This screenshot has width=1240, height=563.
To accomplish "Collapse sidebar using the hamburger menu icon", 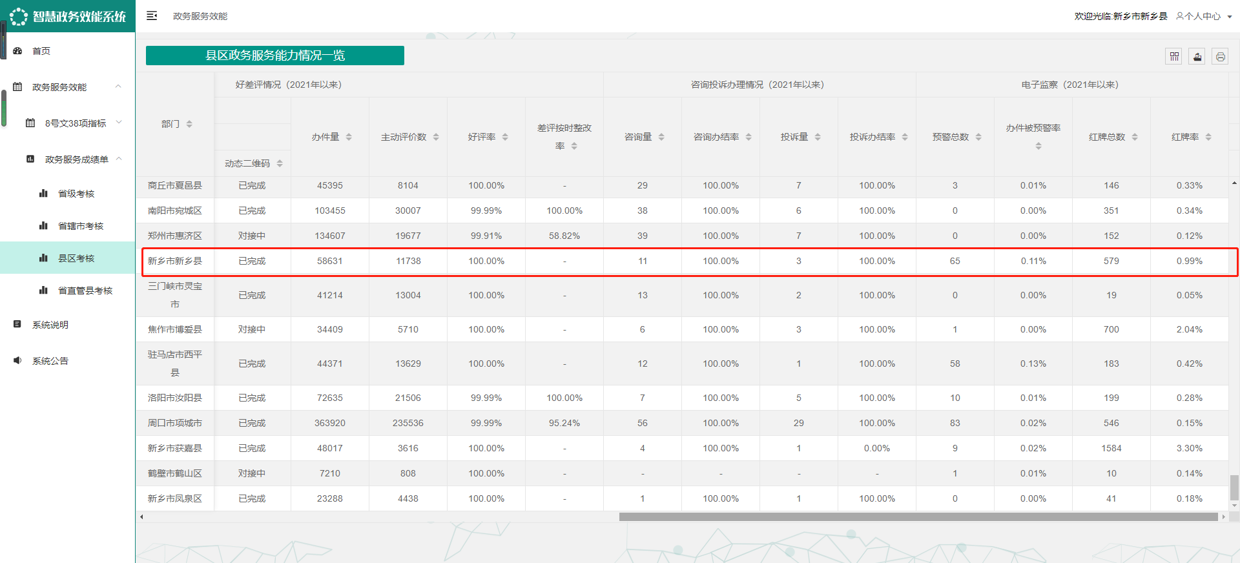I will (152, 16).
